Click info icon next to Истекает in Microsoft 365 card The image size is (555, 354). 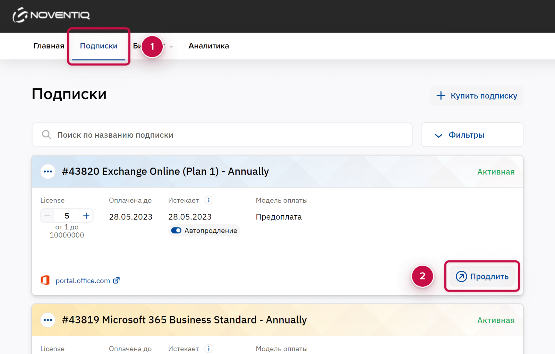(209, 348)
